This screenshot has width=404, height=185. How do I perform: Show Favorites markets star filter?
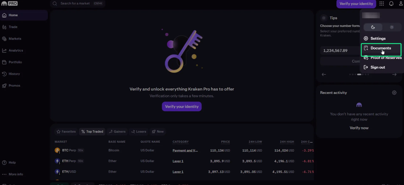click(66, 132)
